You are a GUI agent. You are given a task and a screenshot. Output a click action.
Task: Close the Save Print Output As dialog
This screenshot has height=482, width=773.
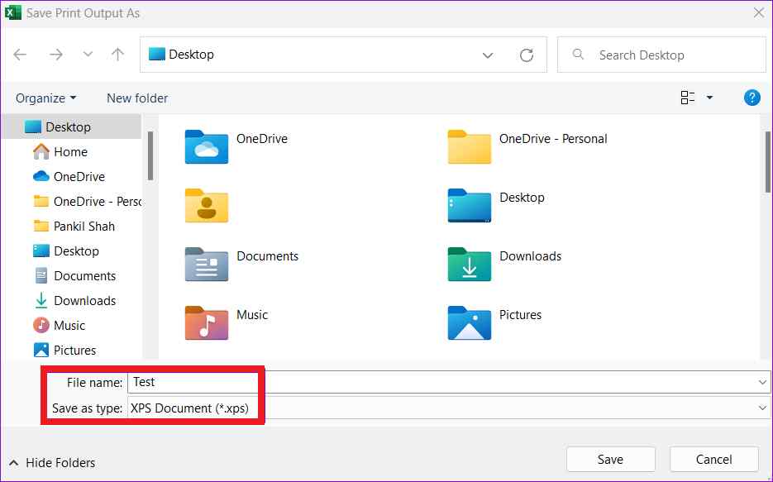click(x=759, y=12)
